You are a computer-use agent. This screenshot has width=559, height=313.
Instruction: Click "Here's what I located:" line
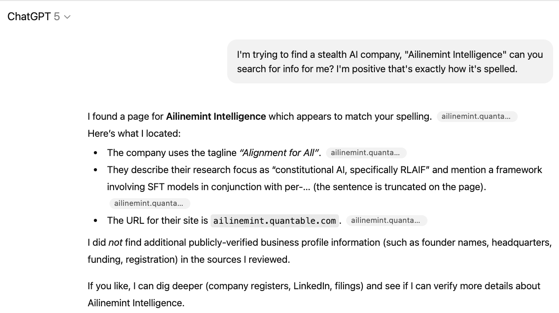(x=134, y=134)
